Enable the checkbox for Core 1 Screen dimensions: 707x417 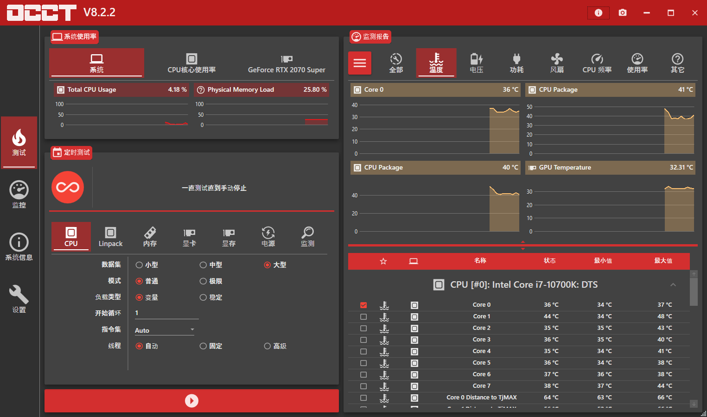363,316
